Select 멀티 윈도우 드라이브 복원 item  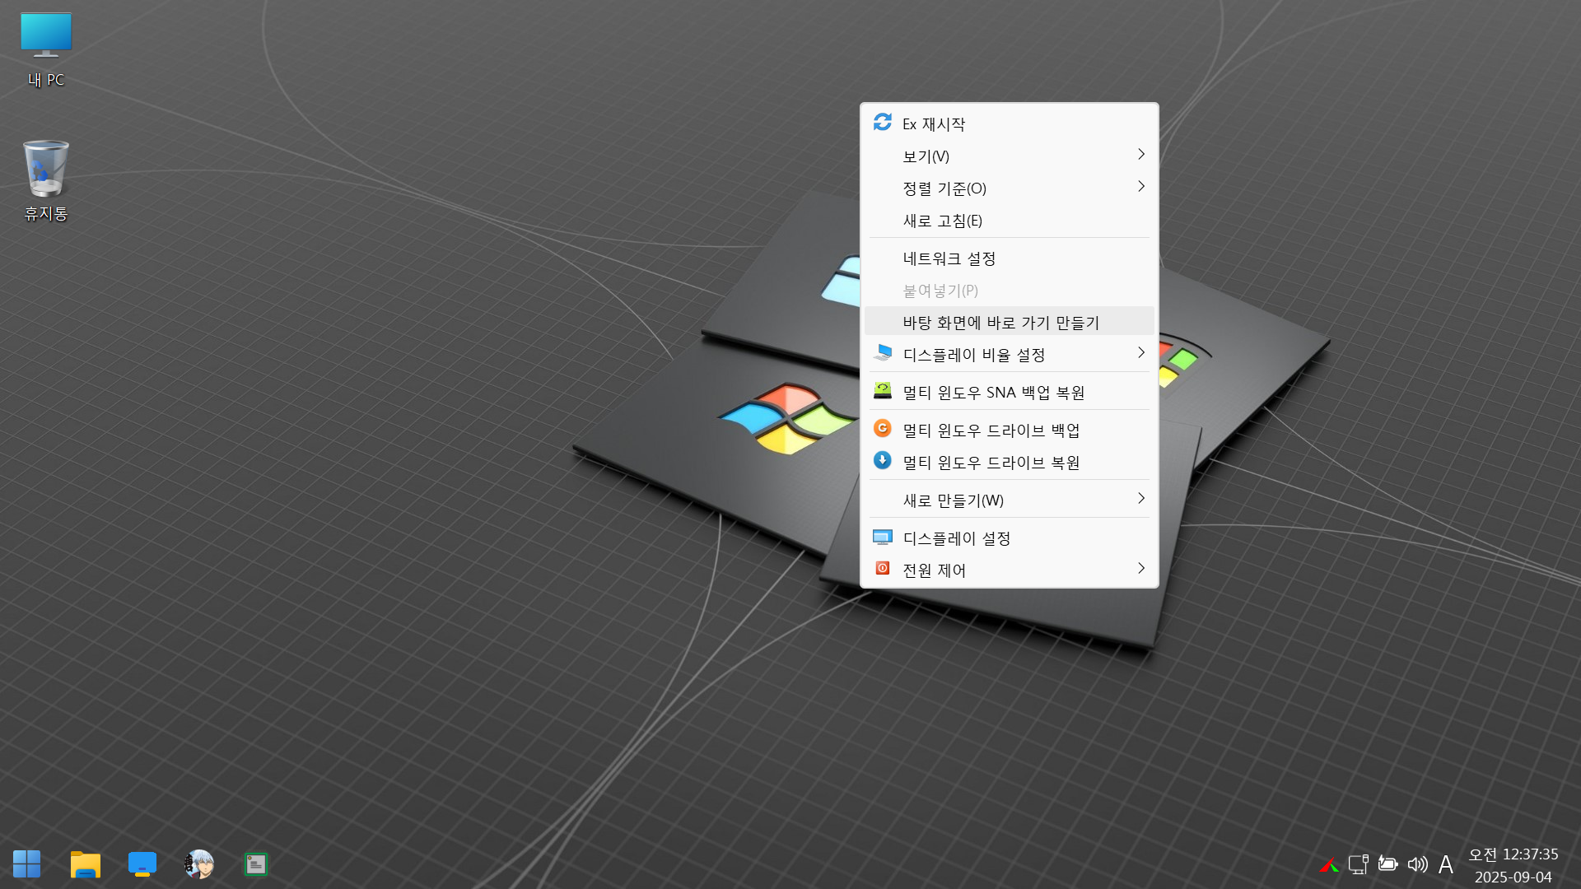[x=991, y=463]
